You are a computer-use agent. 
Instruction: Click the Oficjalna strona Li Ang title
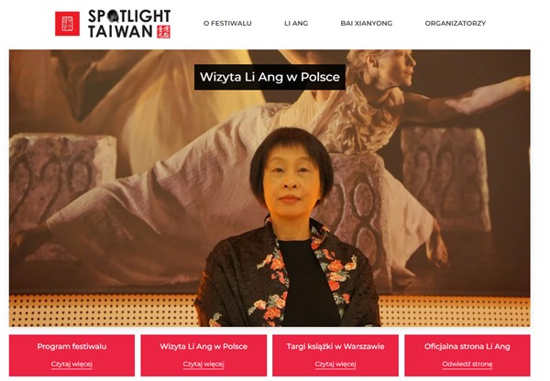(x=467, y=346)
